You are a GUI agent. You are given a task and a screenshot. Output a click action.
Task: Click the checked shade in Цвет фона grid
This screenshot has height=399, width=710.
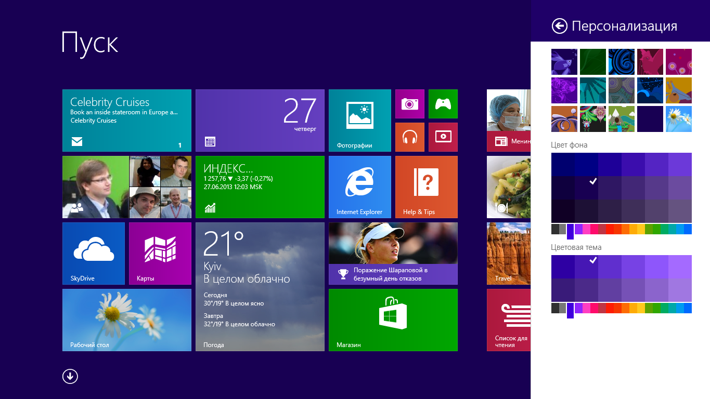pyautogui.click(x=586, y=188)
